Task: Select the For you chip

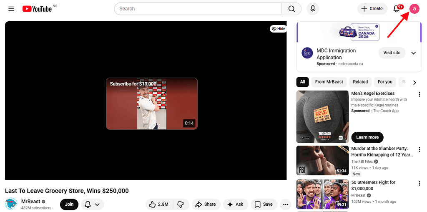Action: [x=385, y=82]
